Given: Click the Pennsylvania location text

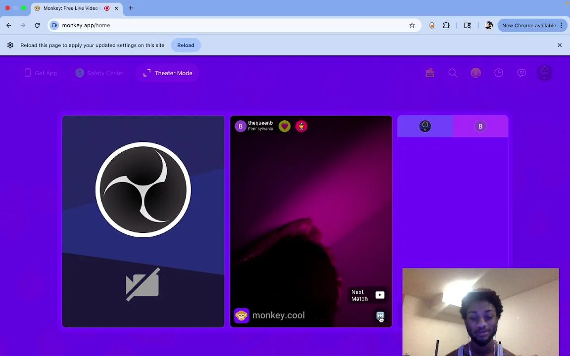Looking at the screenshot, I should (260, 129).
